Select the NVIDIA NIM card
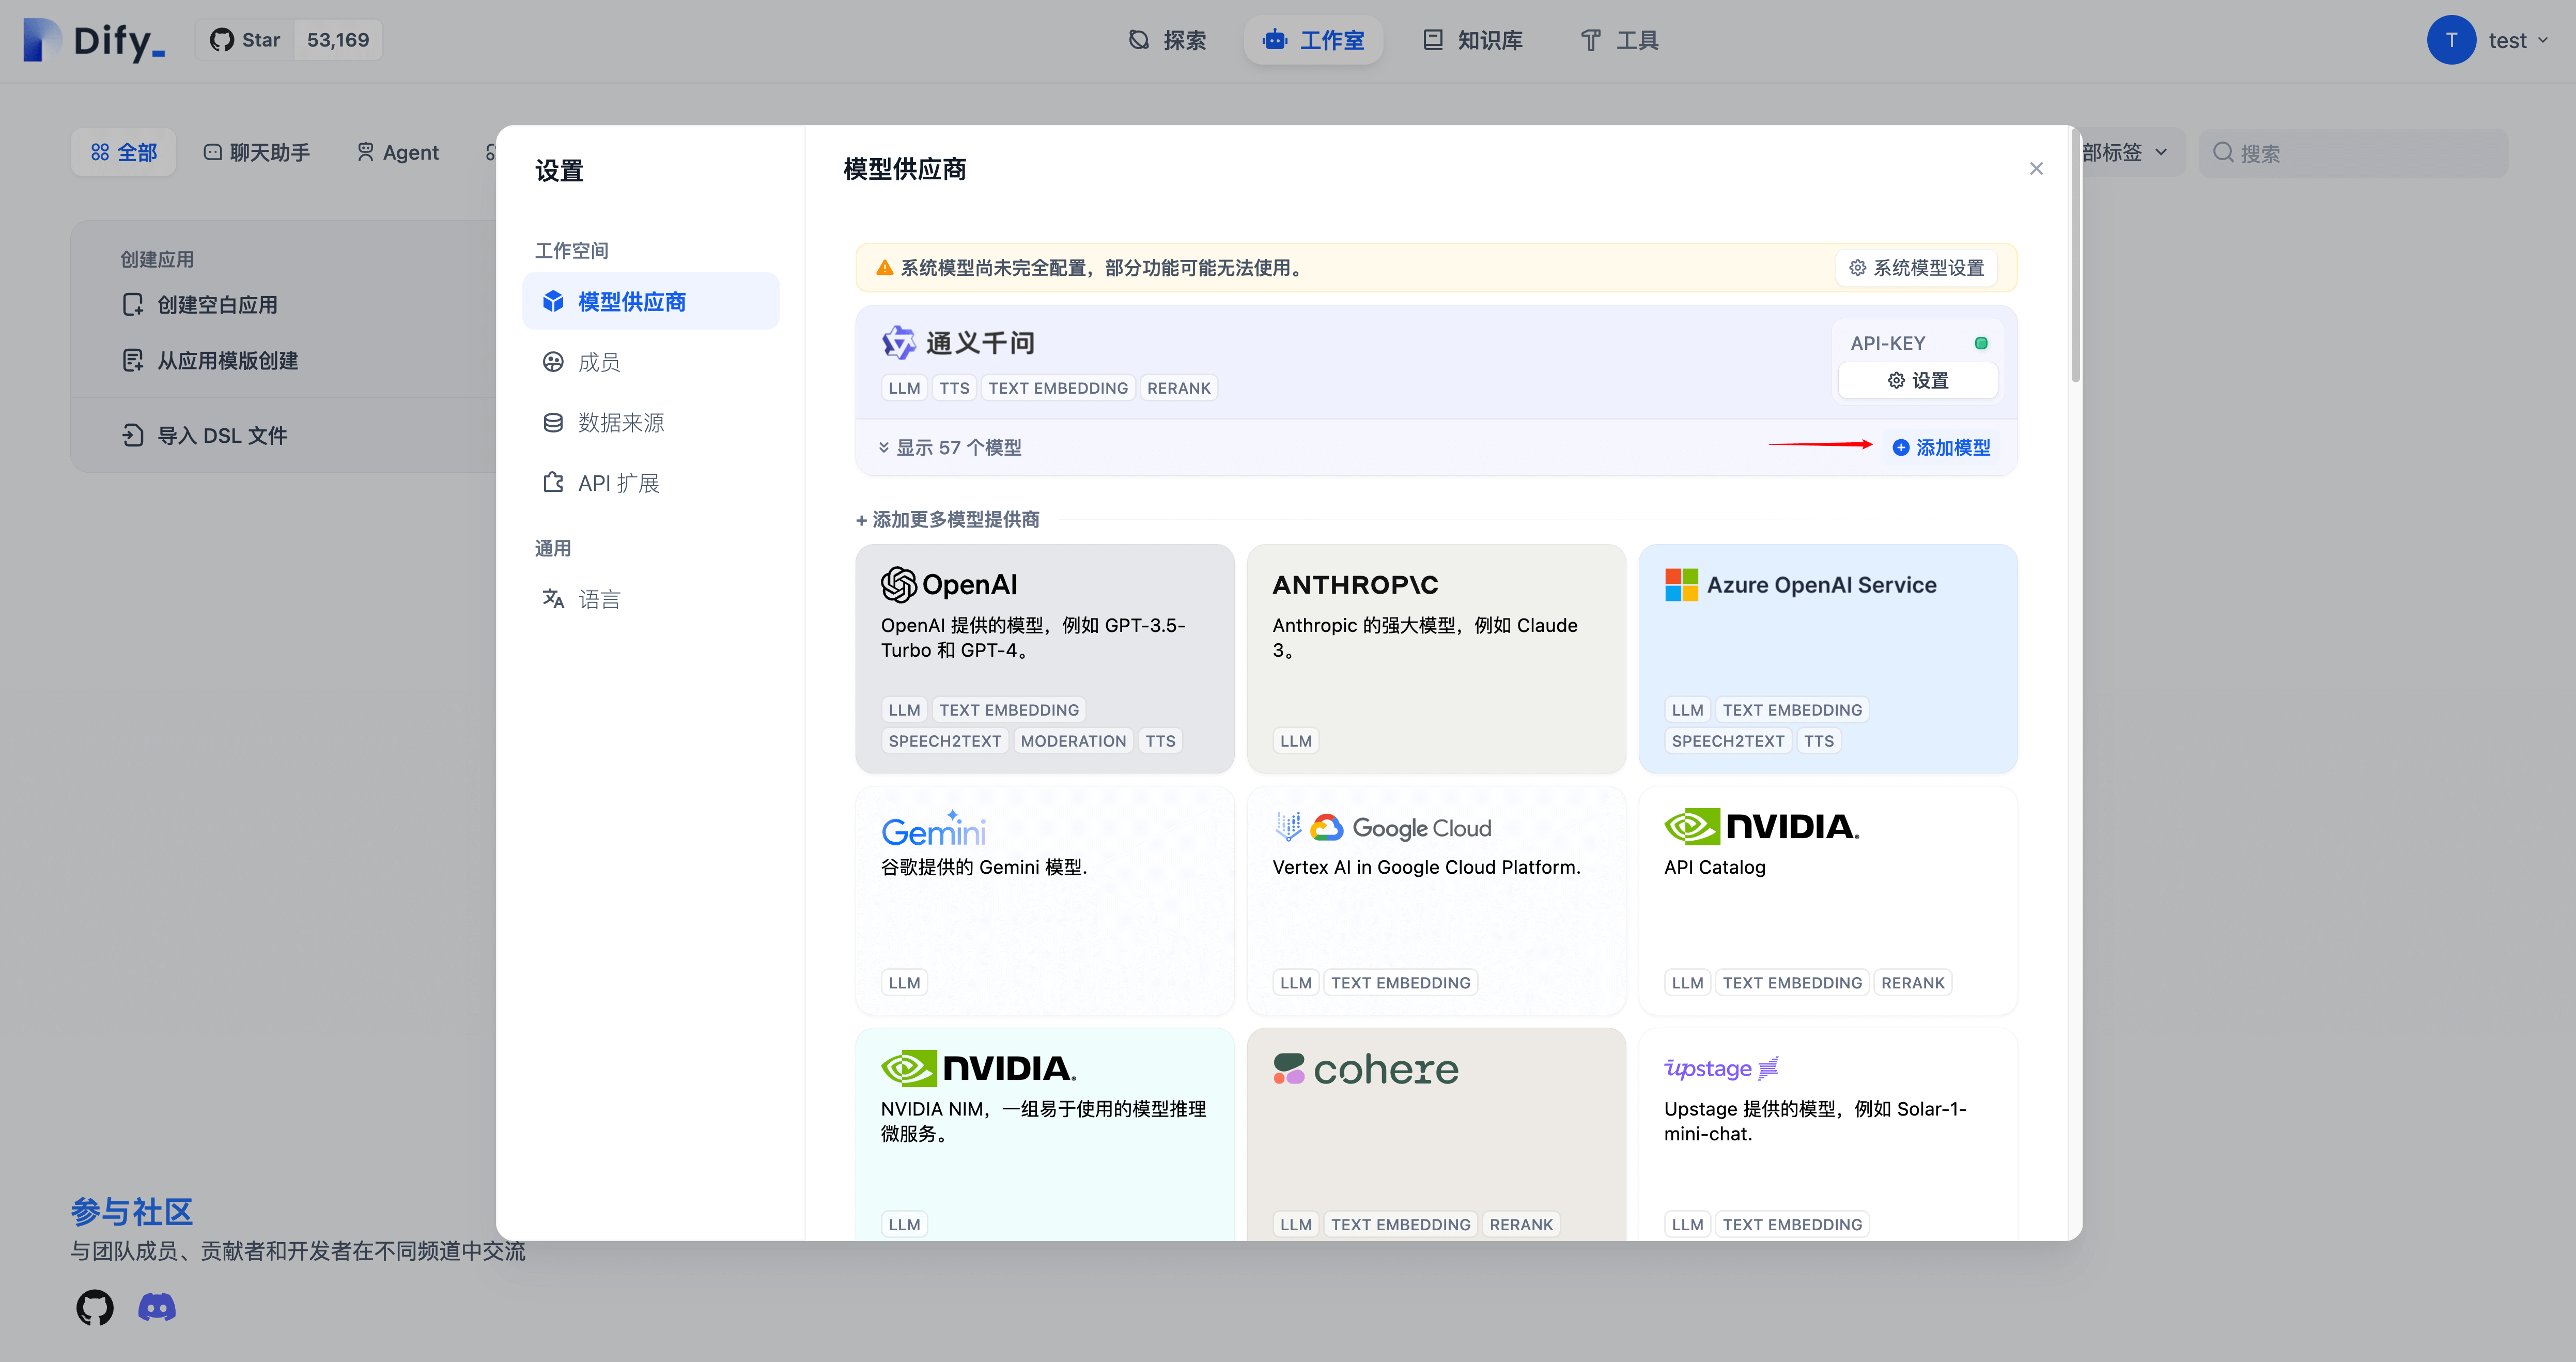2576x1362 pixels. point(1044,1135)
